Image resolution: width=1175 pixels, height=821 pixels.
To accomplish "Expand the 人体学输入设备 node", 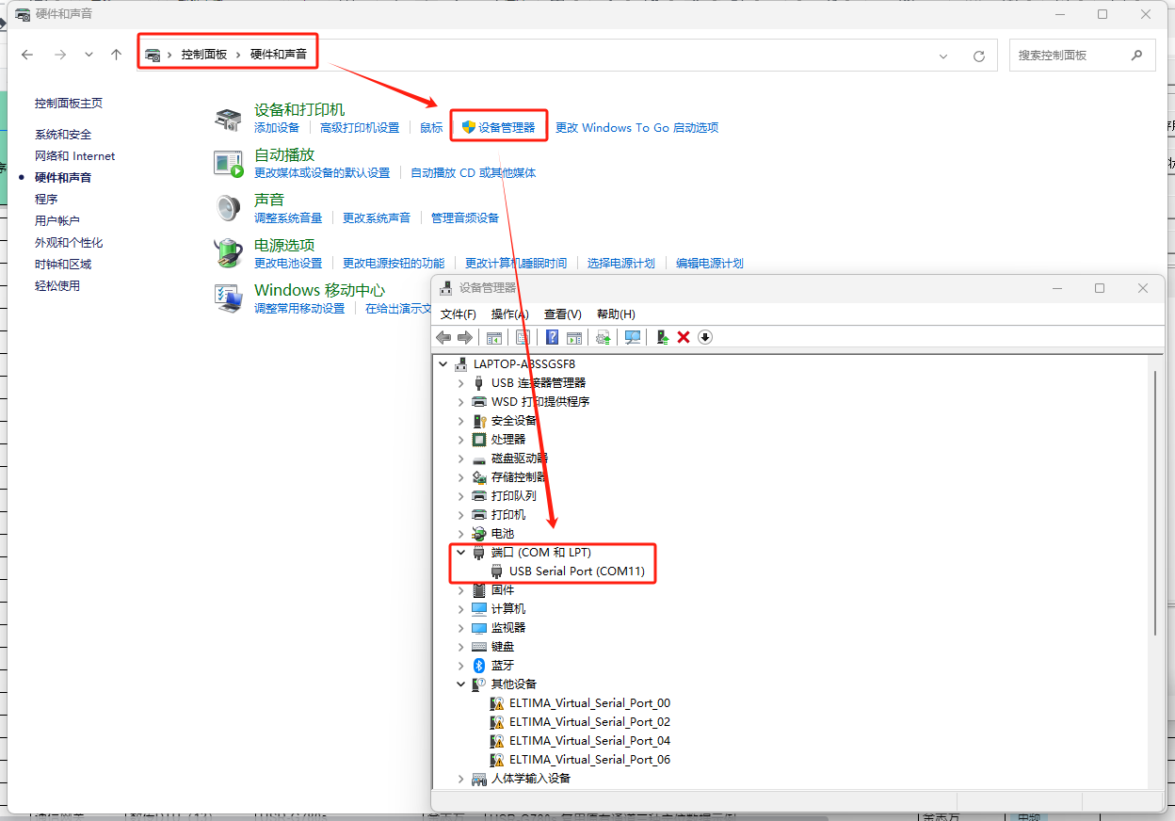I will click(460, 778).
